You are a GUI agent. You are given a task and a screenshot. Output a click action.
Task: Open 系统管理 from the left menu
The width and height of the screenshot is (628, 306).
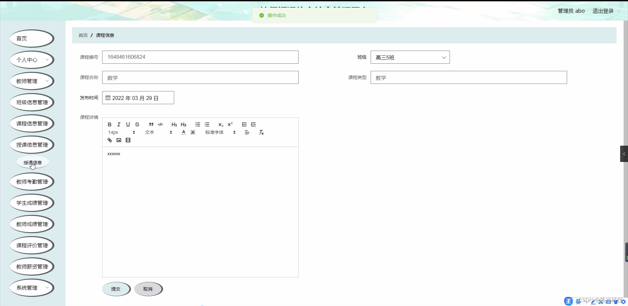(x=32, y=288)
